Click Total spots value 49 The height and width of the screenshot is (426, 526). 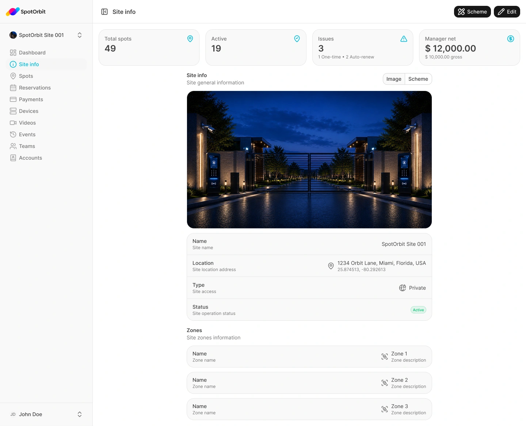tap(110, 48)
